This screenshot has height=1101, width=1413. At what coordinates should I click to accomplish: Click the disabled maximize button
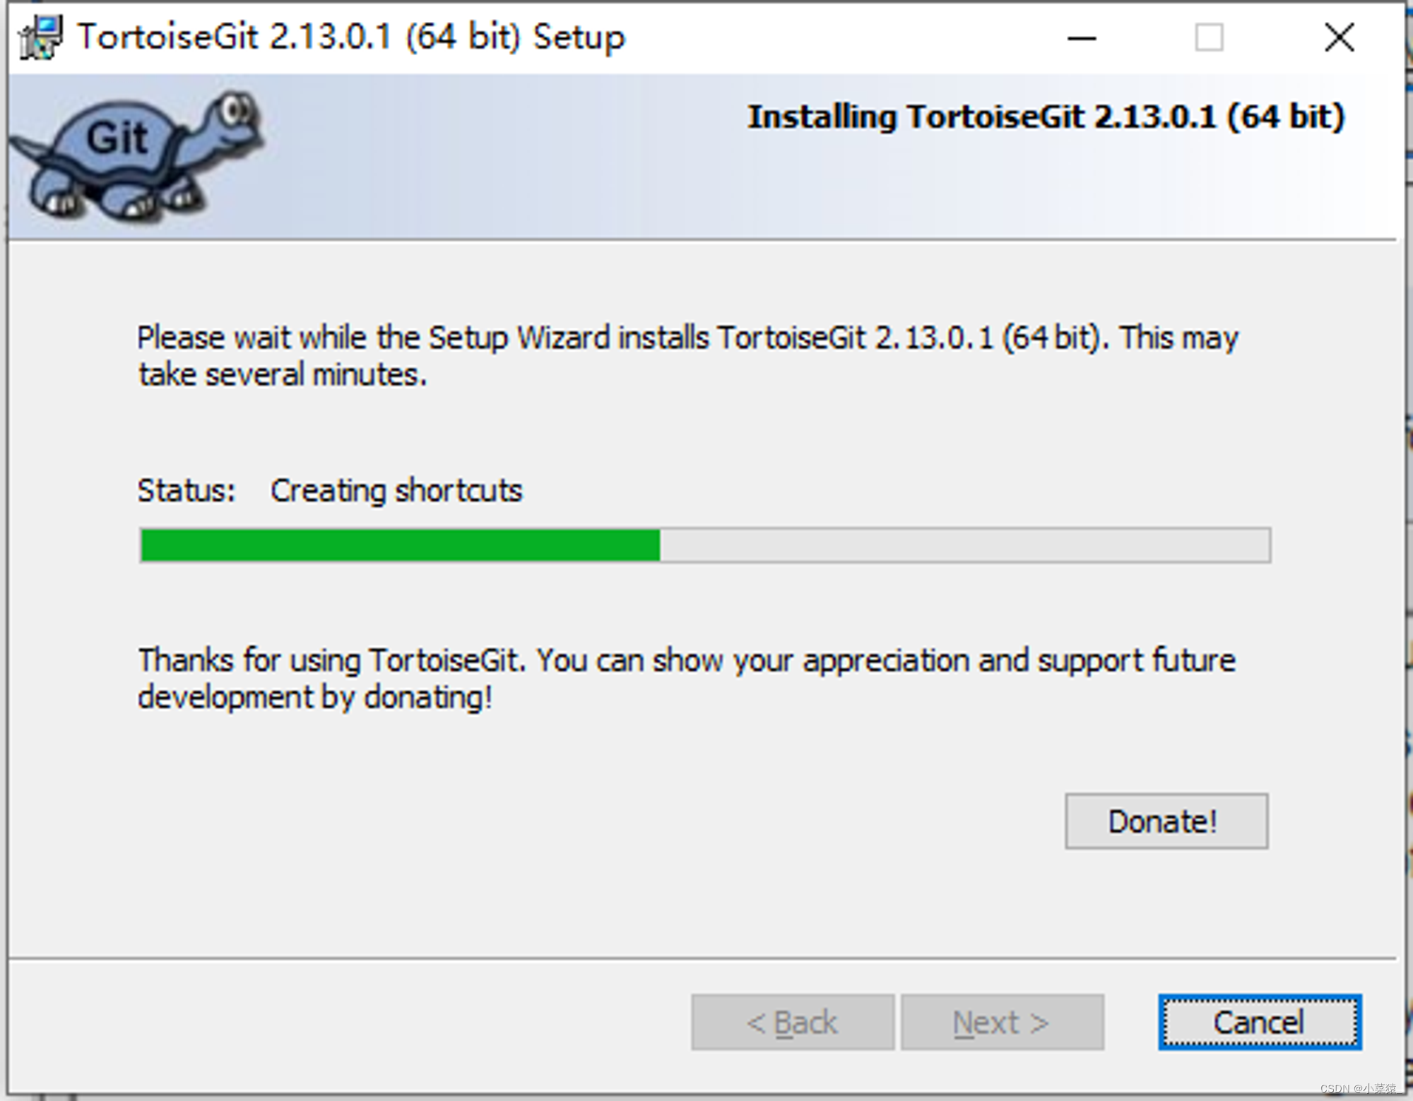tap(1209, 37)
